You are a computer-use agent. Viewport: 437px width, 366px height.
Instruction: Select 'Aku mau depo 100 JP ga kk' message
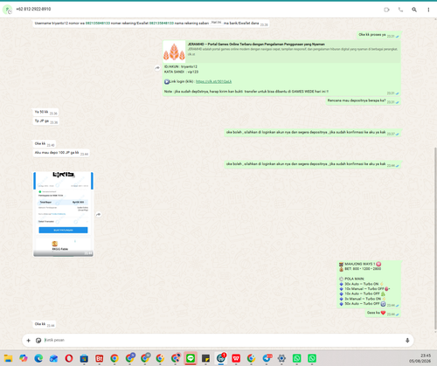[61, 153]
